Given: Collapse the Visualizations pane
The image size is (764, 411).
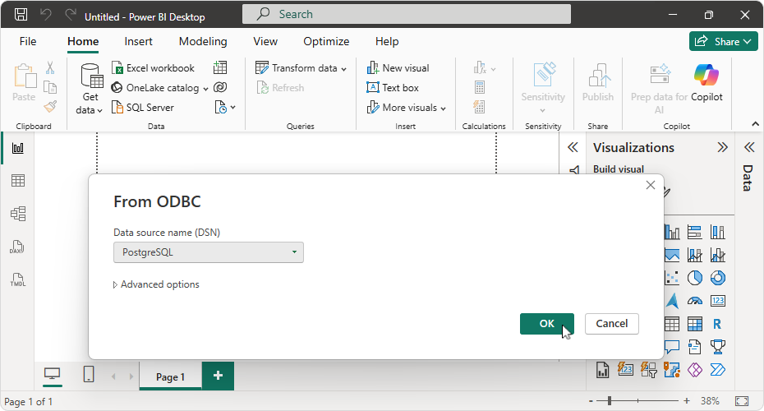Looking at the screenshot, I should click(x=722, y=148).
